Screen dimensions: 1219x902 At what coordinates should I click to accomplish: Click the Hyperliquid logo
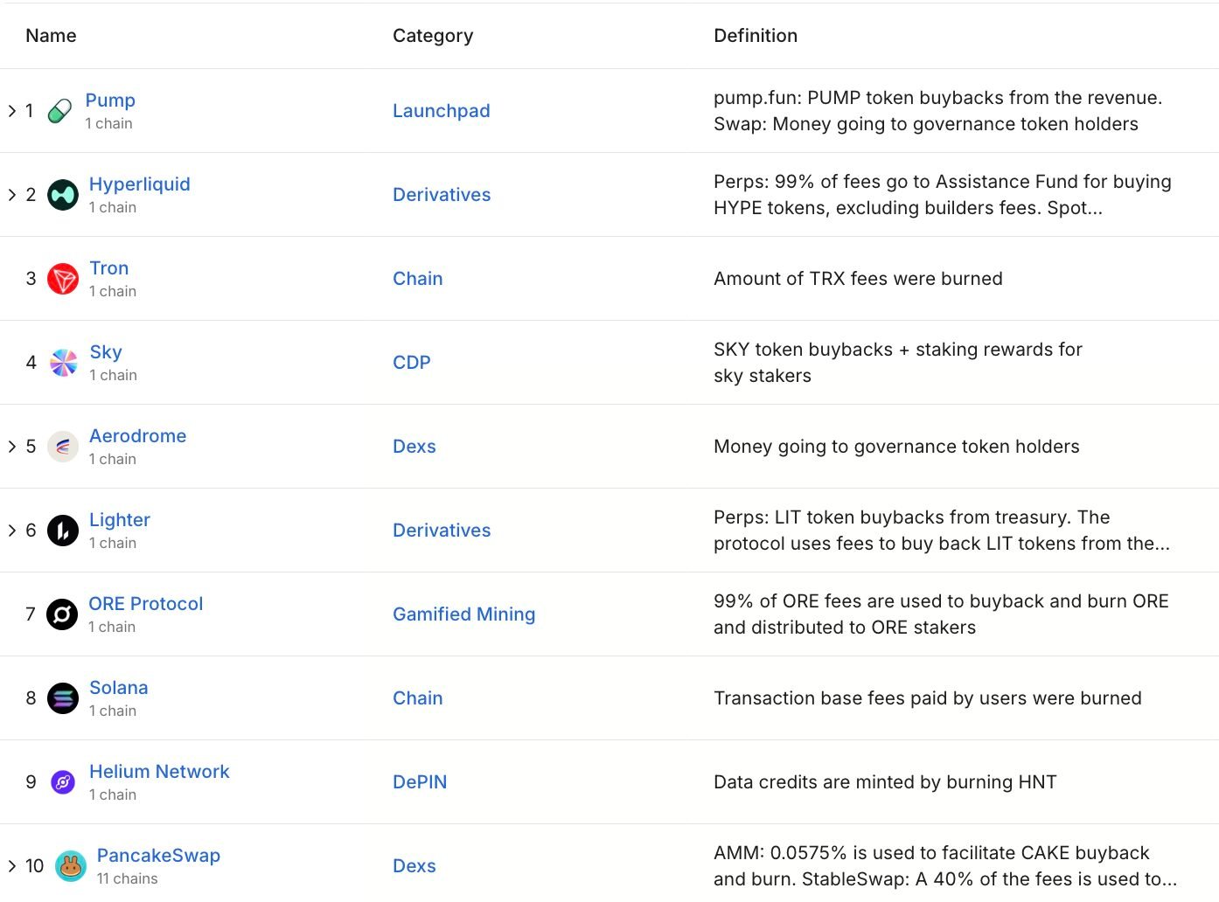[62, 194]
